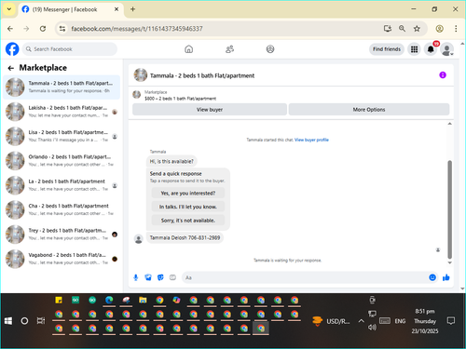The image size is (466, 349).
Task: Open the La - 2 beds conversation
Action: [62, 185]
